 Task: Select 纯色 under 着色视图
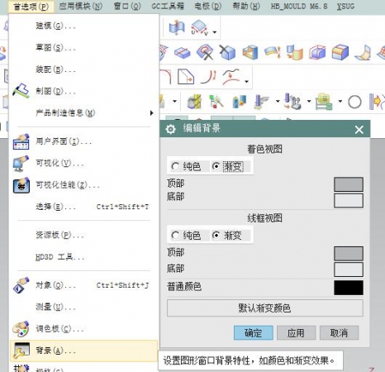[x=186, y=166]
